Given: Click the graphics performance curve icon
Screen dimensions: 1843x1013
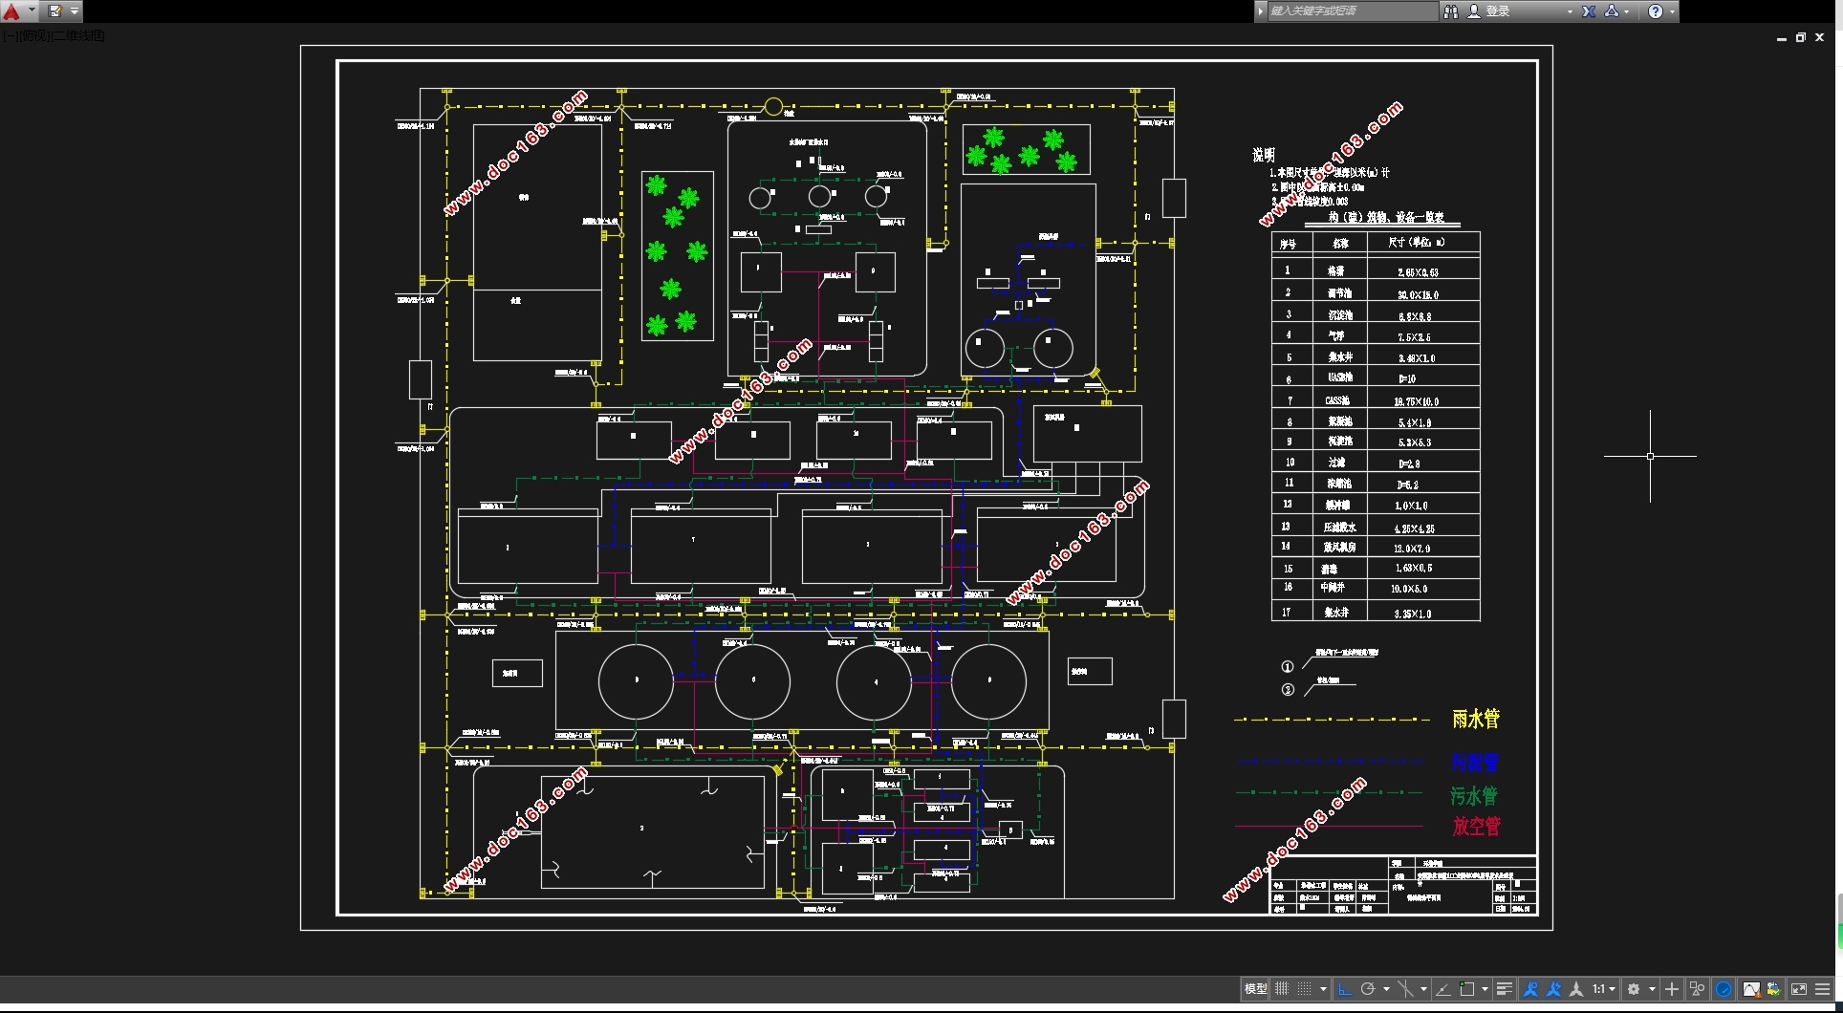Looking at the screenshot, I should tap(1750, 989).
